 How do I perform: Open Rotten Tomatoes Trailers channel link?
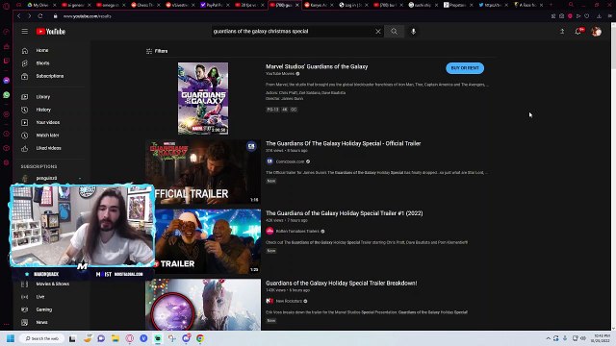[297, 232]
